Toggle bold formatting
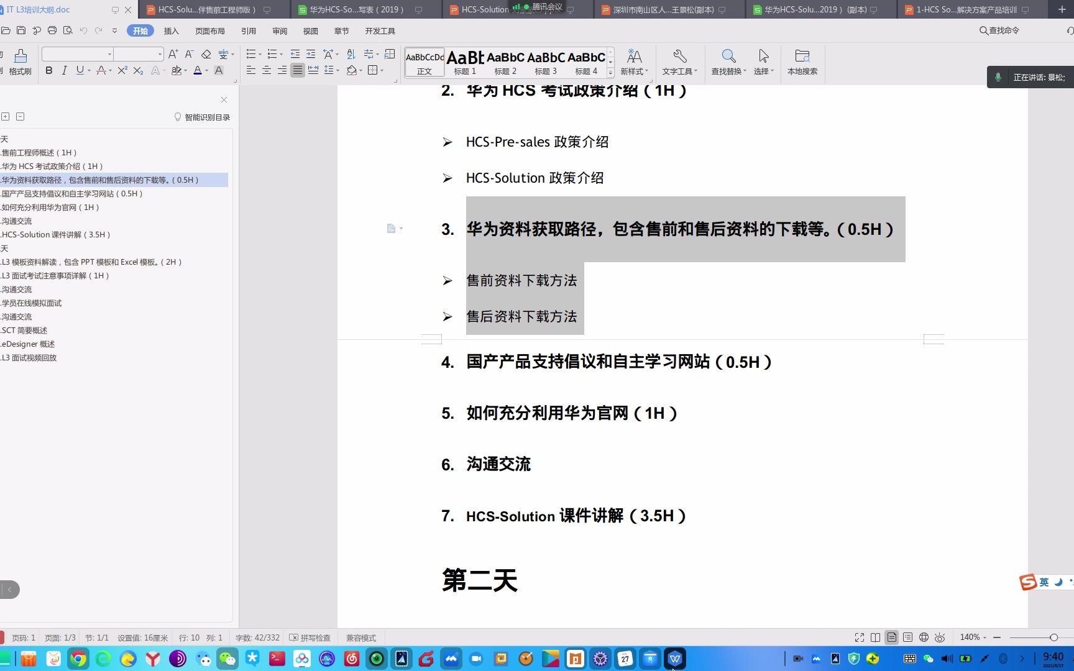 (48, 71)
